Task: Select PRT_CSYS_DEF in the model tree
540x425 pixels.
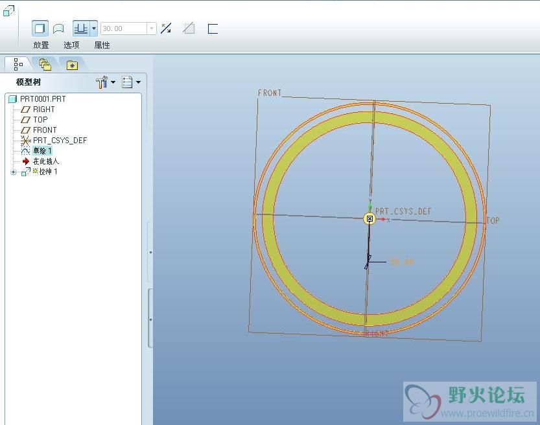Action: coord(60,141)
